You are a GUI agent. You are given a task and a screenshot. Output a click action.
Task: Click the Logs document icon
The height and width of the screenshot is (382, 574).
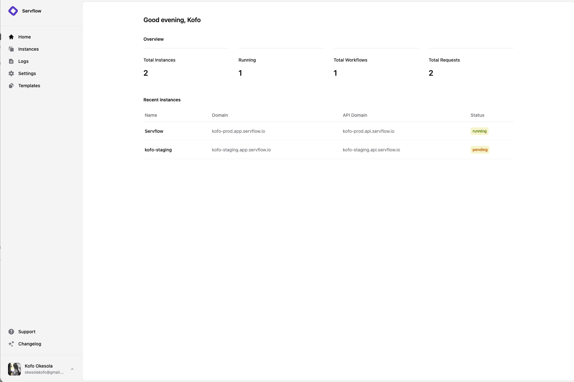[x=11, y=61]
